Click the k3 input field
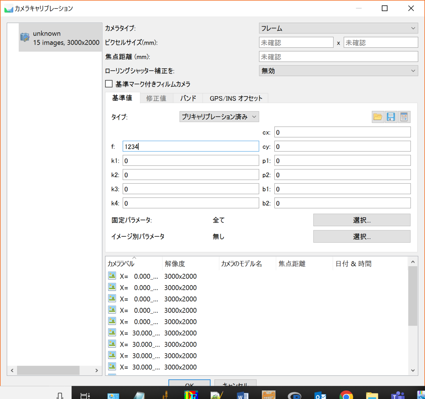425x399 pixels. (191, 189)
